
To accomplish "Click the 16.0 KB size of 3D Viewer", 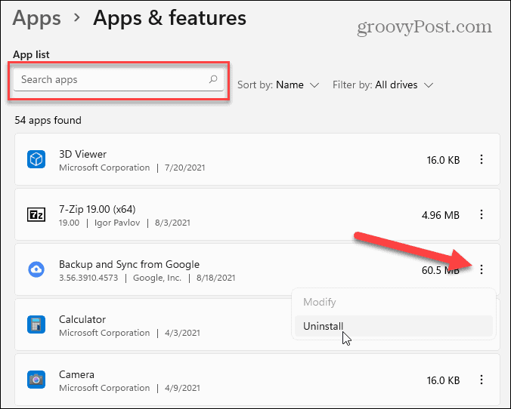I will click(x=443, y=160).
